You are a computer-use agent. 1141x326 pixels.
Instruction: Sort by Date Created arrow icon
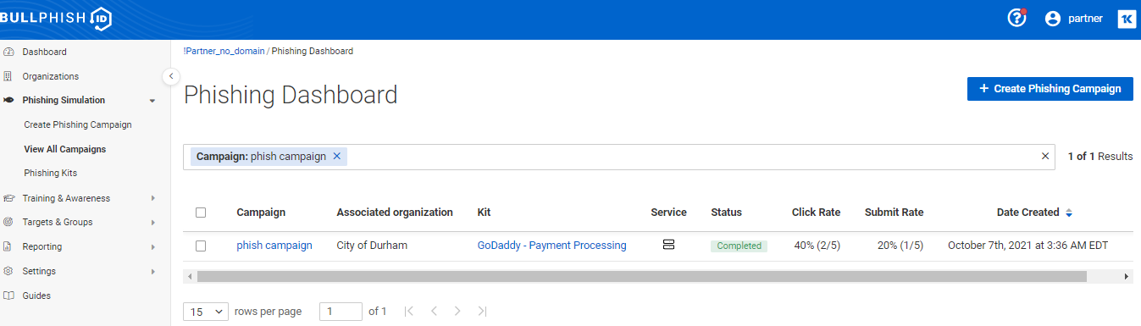pos(1069,213)
